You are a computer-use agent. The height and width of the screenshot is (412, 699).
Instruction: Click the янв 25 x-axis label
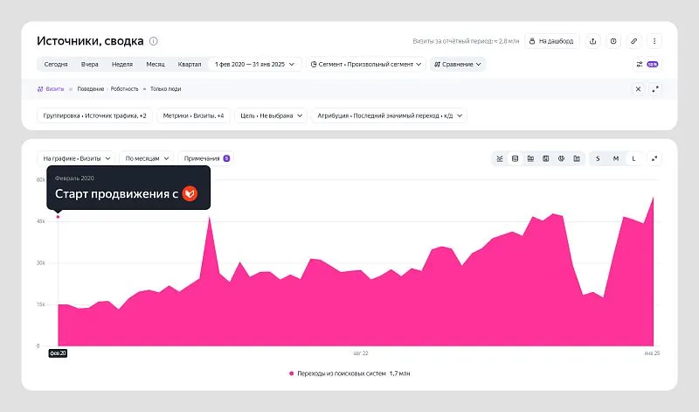(652, 353)
